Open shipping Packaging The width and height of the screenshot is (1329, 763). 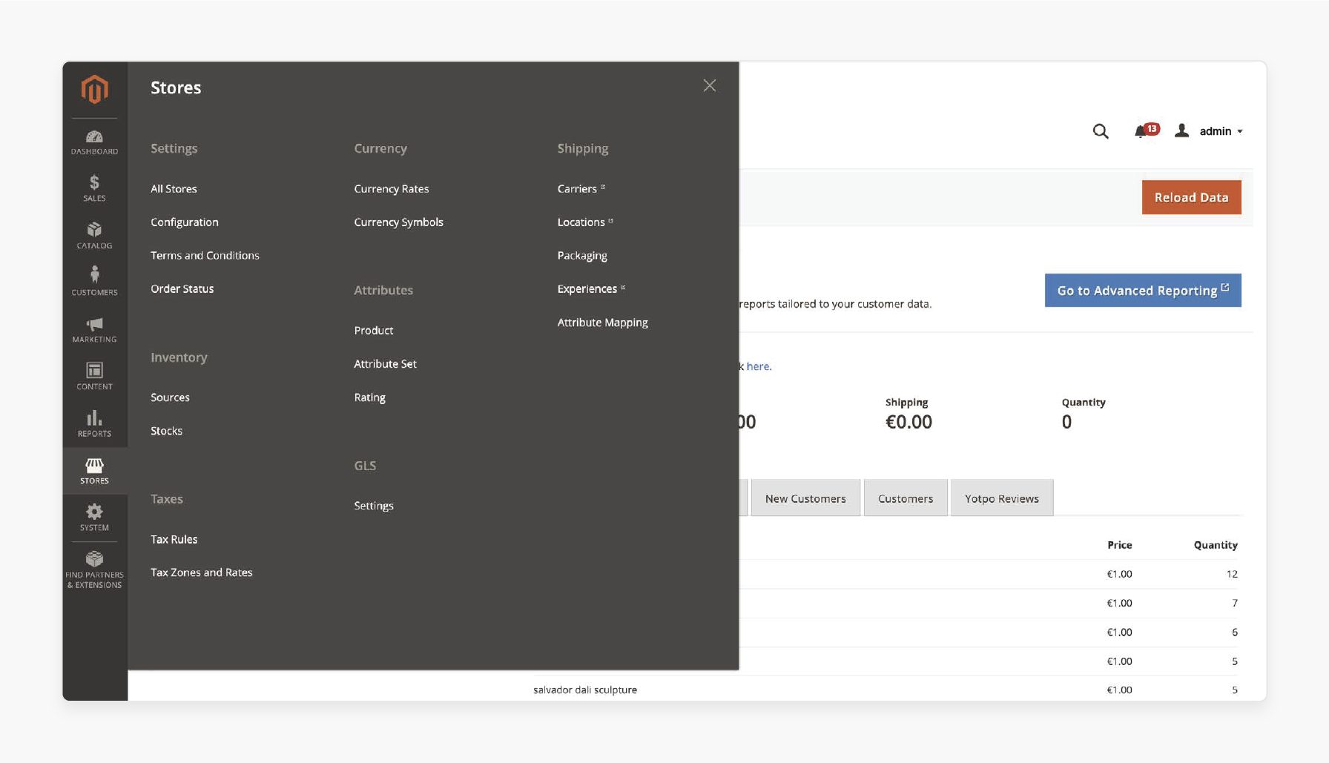pyautogui.click(x=582, y=255)
